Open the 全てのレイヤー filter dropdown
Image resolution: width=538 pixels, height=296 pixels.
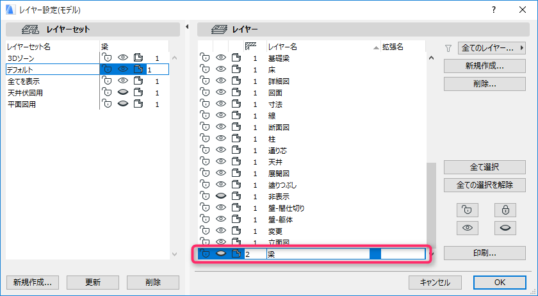tap(492, 49)
